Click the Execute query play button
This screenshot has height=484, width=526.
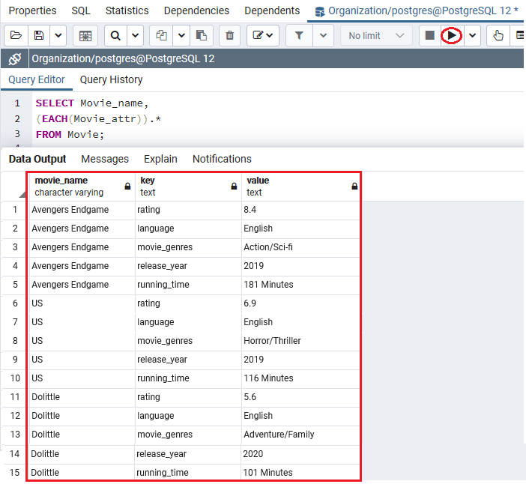pyautogui.click(x=452, y=35)
